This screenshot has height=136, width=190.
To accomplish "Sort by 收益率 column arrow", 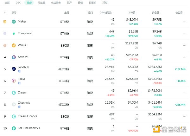I will (x=184, y=12).
